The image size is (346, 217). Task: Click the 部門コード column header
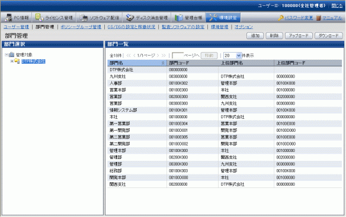[193, 63]
